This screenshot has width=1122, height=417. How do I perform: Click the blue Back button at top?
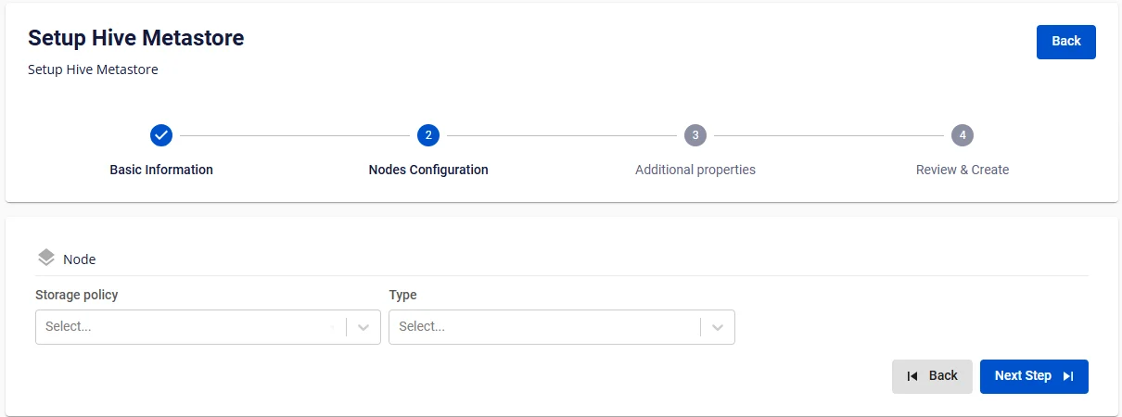click(1066, 42)
